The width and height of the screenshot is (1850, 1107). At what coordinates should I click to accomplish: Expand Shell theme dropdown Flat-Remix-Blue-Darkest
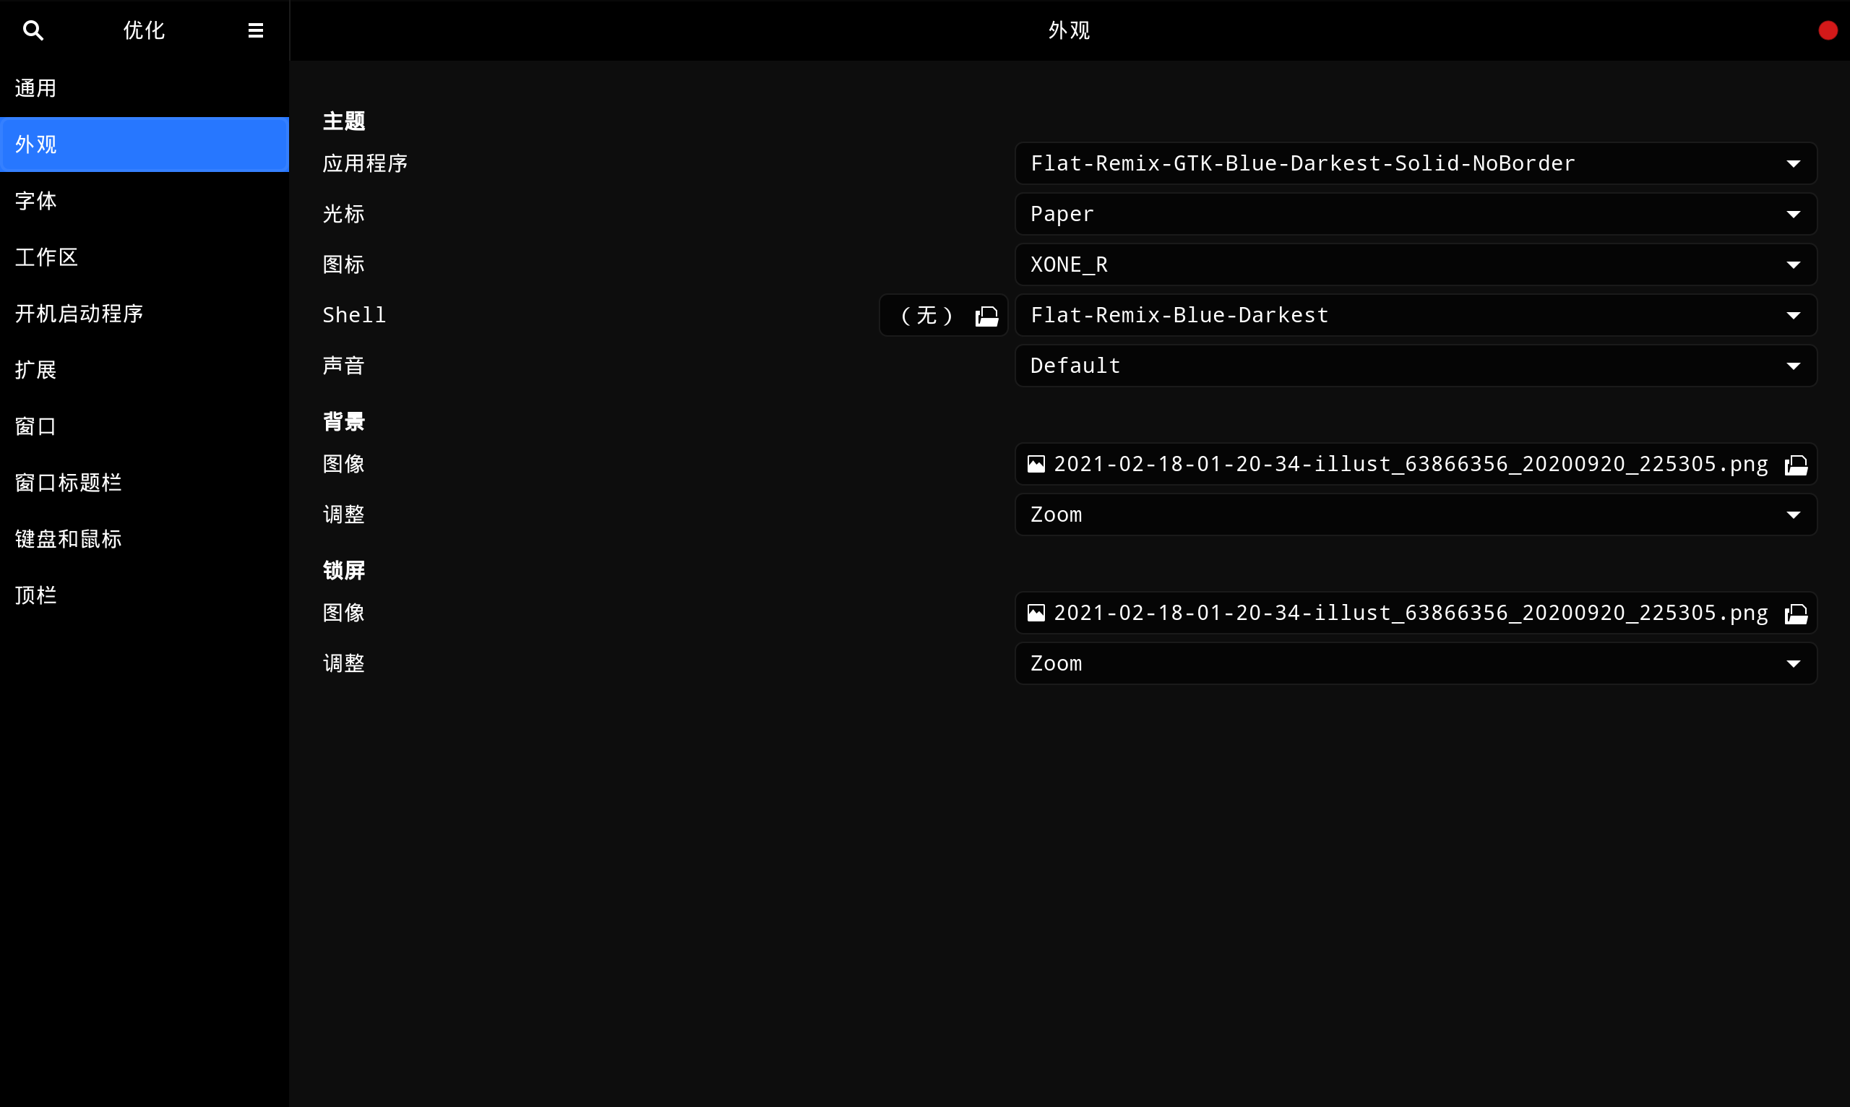click(x=1415, y=316)
